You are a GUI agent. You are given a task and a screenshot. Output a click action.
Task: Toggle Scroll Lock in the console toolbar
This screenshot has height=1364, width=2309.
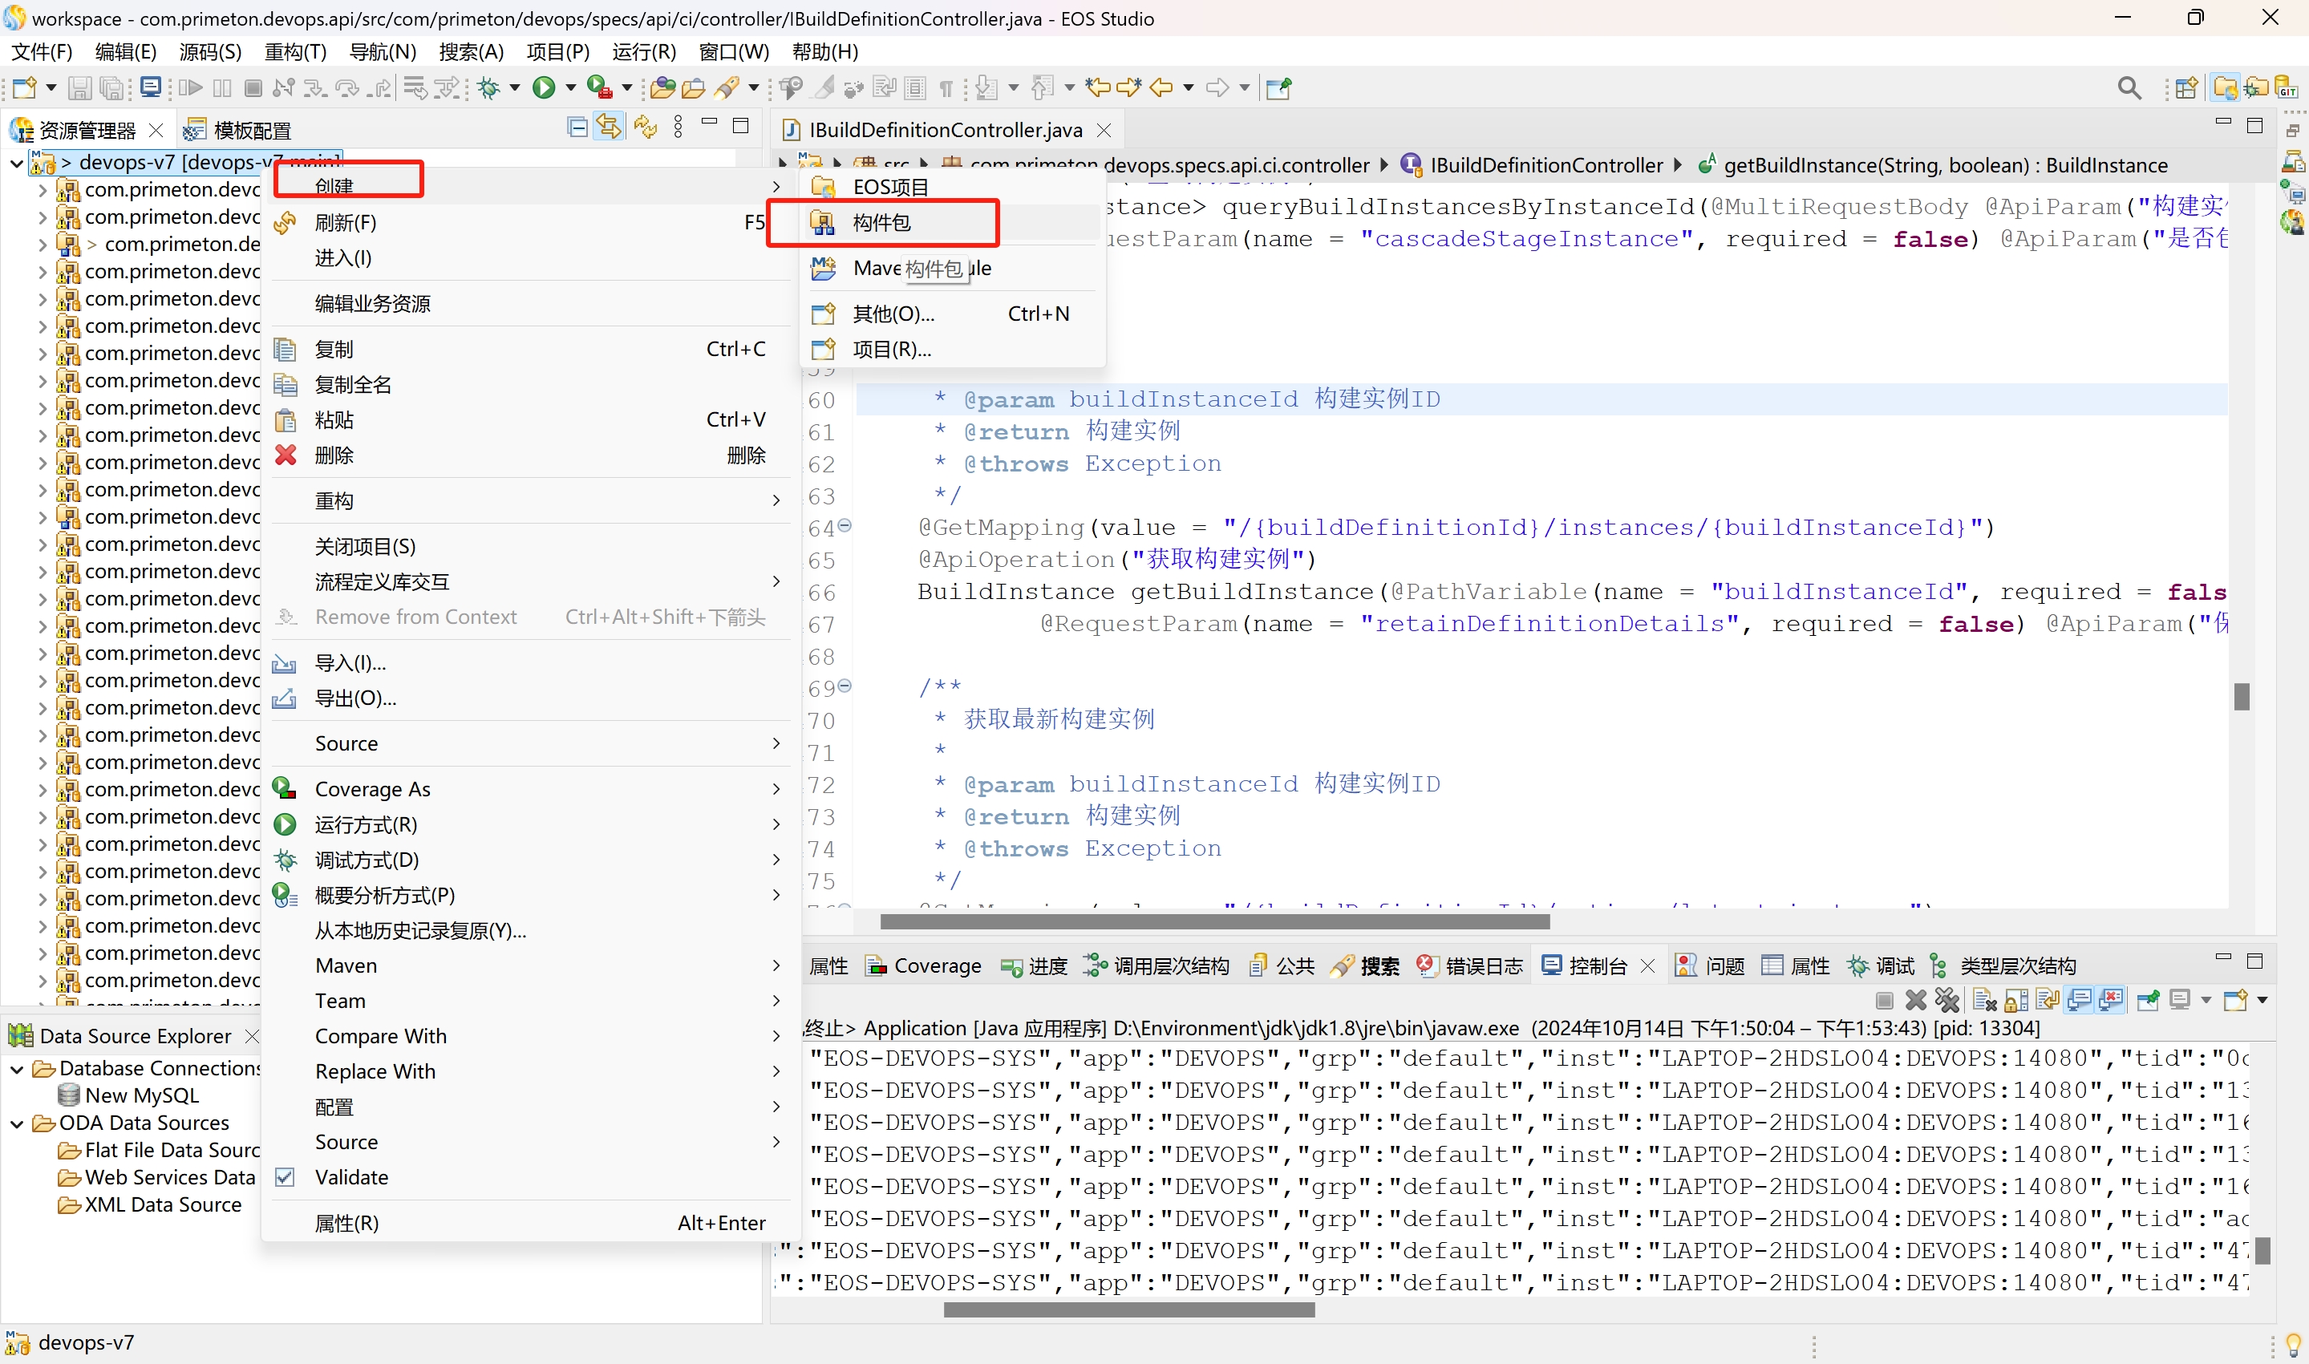(2015, 1000)
